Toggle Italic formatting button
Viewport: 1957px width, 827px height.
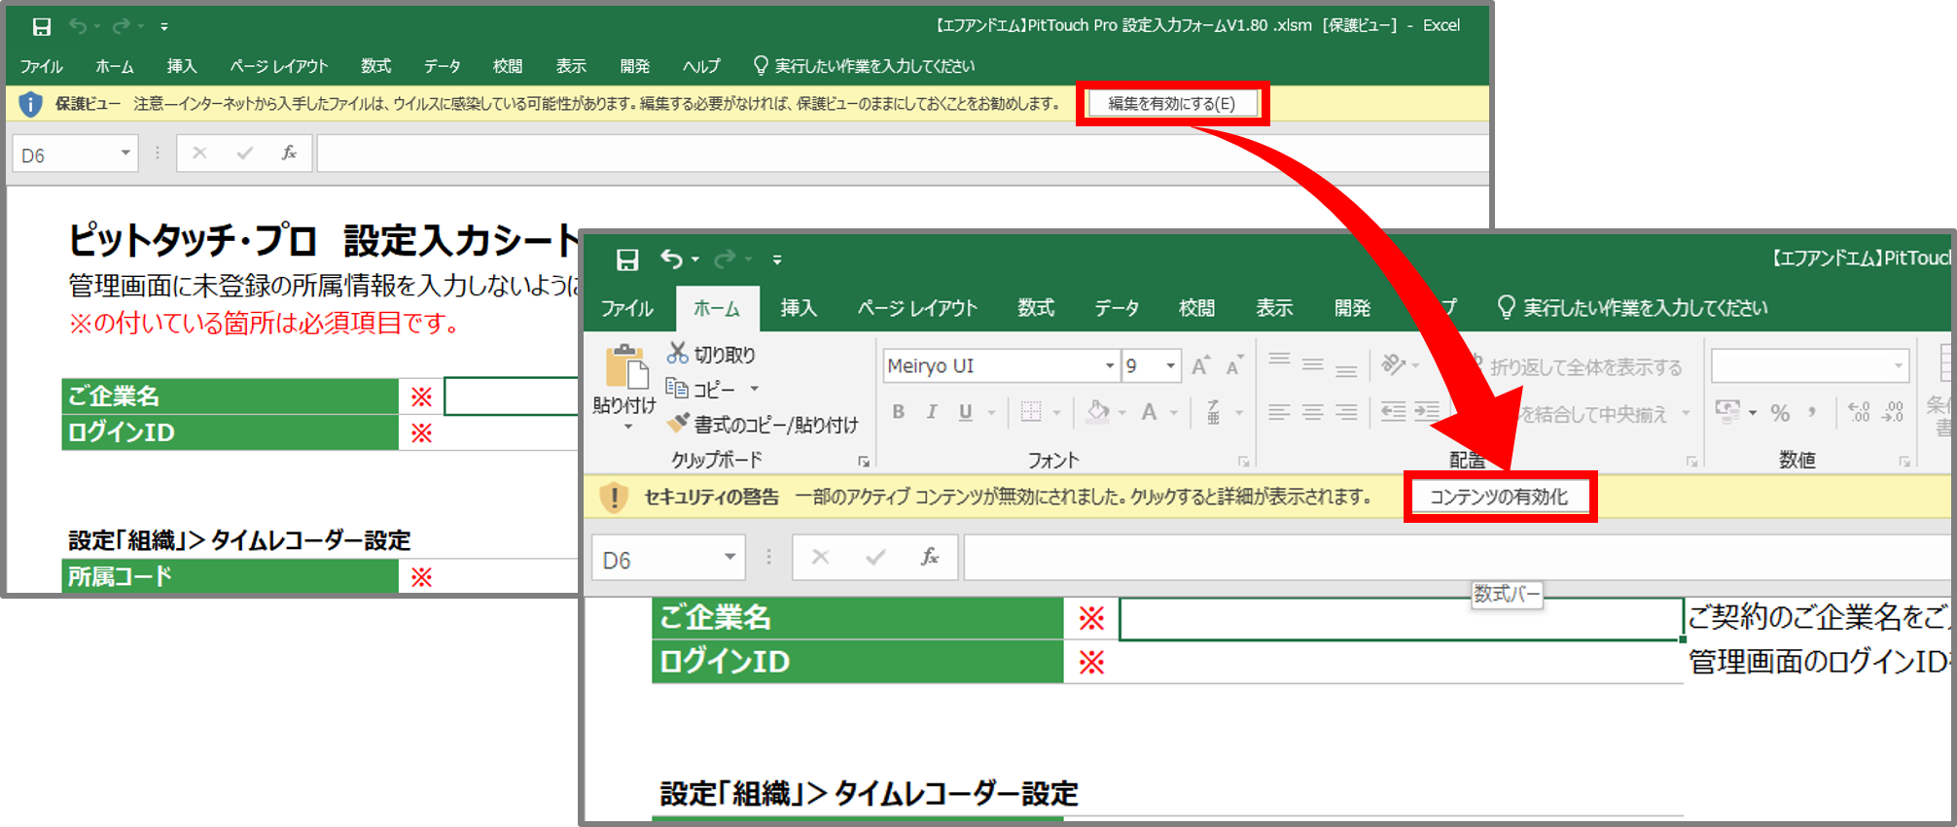(x=931, y=412)
